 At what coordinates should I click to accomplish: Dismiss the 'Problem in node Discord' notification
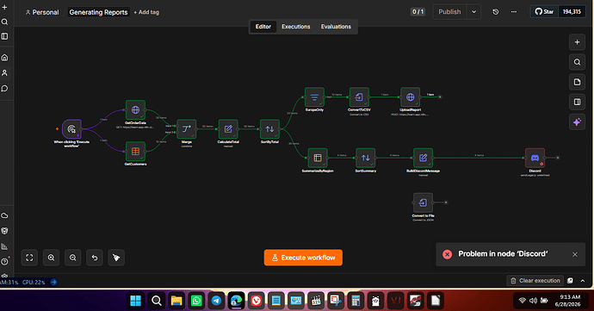[575, 254]
